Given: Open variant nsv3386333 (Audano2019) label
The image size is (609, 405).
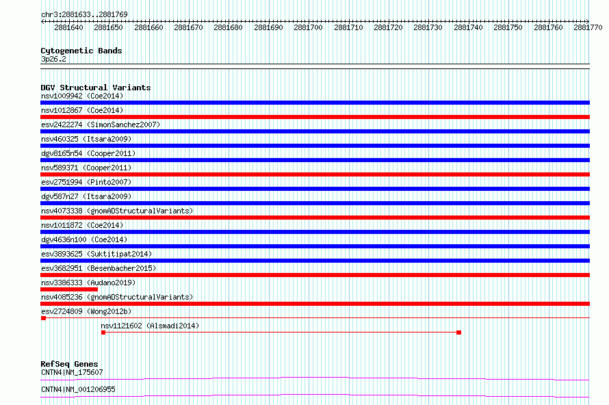Looking at the screenshot, I should click(x=88, y=283).
